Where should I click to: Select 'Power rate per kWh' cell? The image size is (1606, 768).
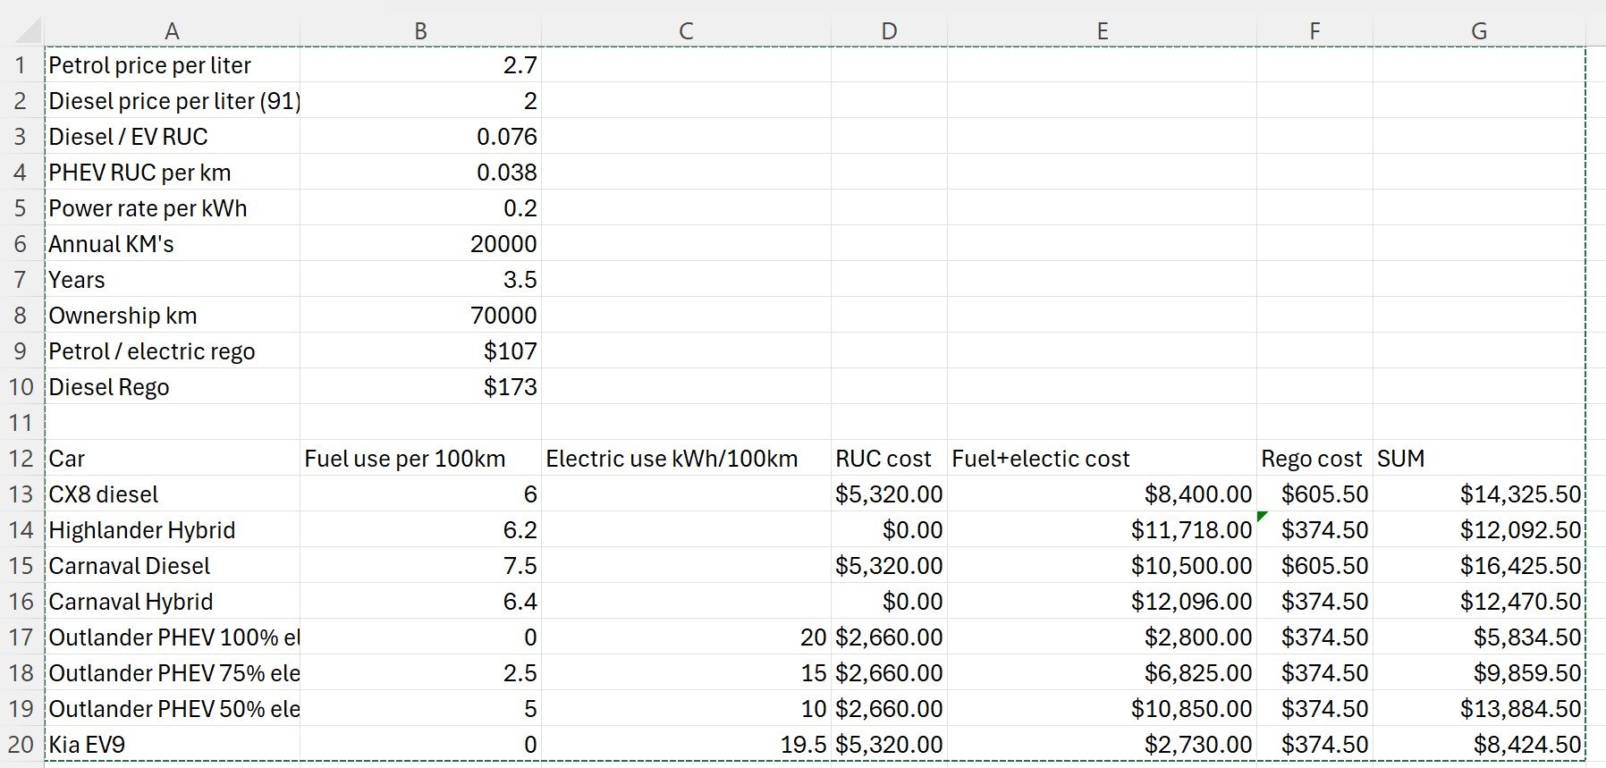[172, 208]
